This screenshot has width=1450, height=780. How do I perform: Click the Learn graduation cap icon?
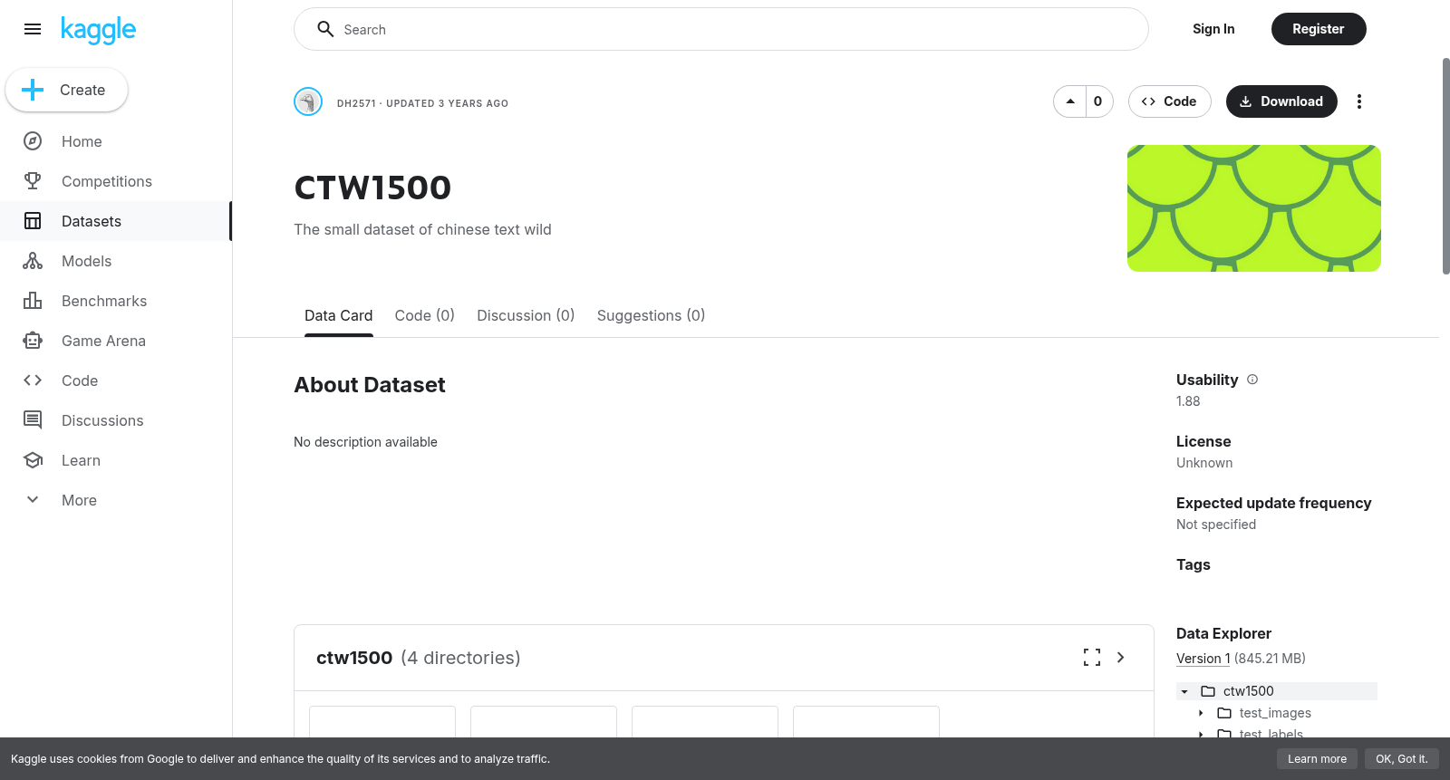coord(33,460)
